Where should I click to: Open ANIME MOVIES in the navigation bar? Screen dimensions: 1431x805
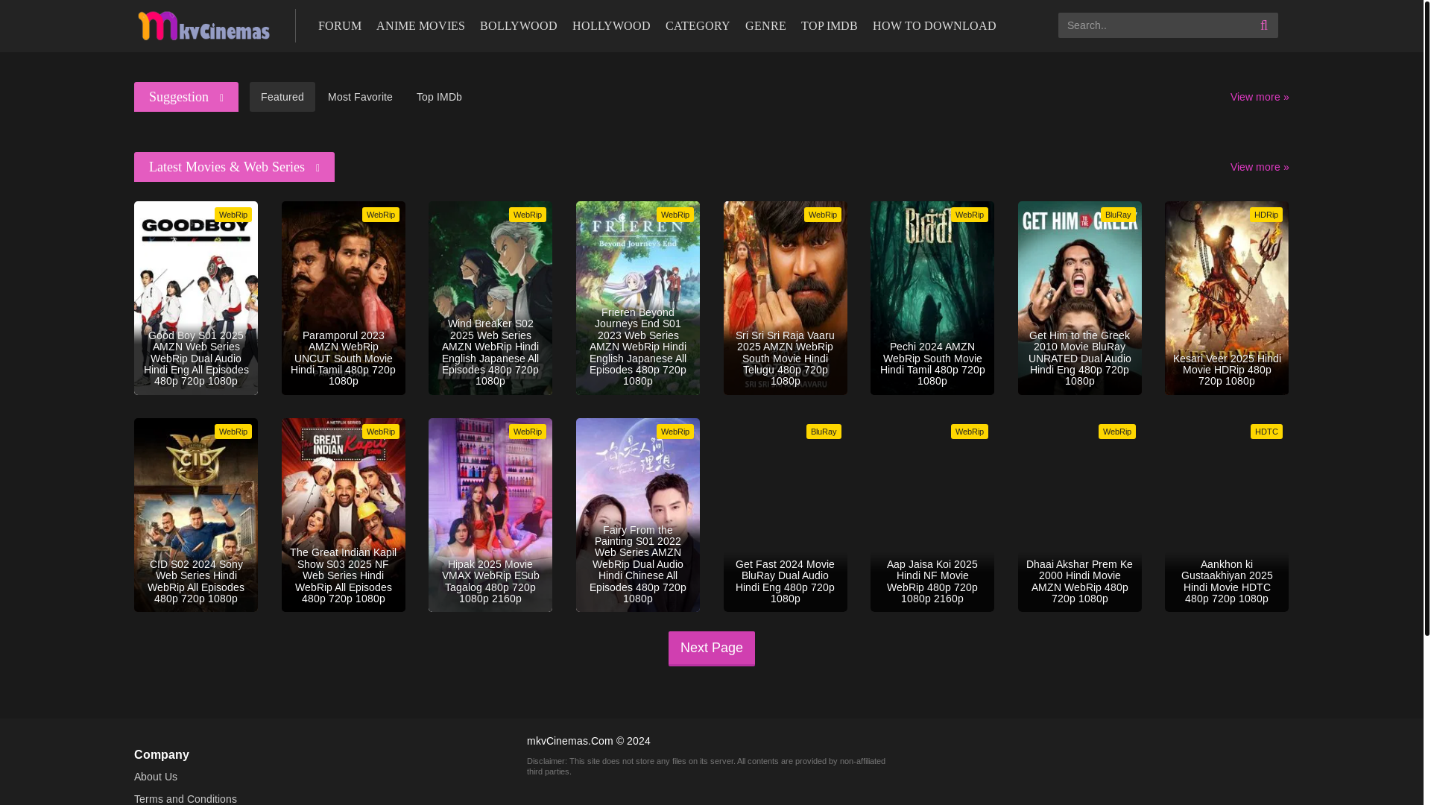coord(420,26)
